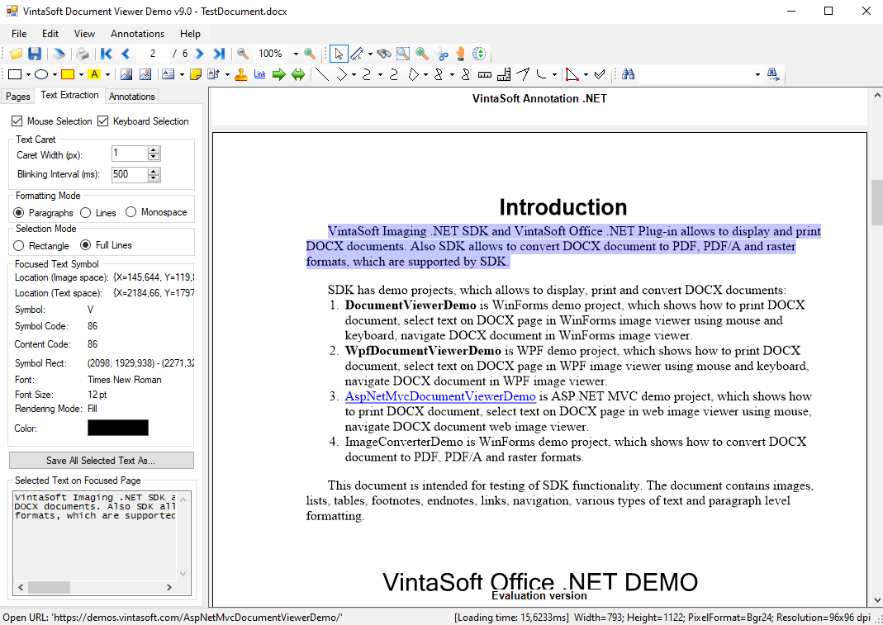Select Lines formatting mode
This screenshot has width=883, height=625.
(86, 213)
